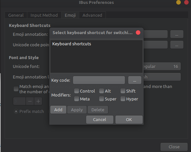Decrease match character count with minus
This screenshot has width=191, height=152.
tap(30, 101)
